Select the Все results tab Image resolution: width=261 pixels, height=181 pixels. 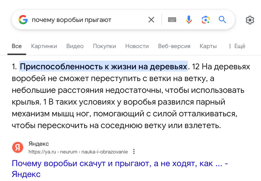(x=17, y=46)
